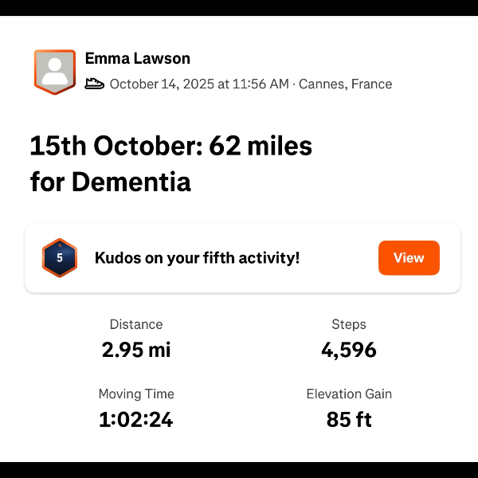Viewport: 478px width, 478px height.
Task: Click the fifth activity badge icon
Action: pyautogui.click(x=59, y=258)
